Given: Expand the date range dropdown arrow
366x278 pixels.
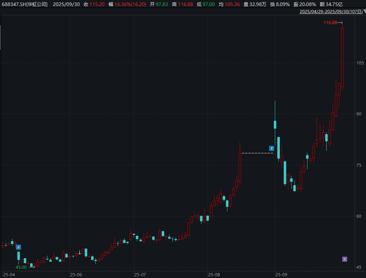Looking at the screenshot, I should tap(364, 11).
